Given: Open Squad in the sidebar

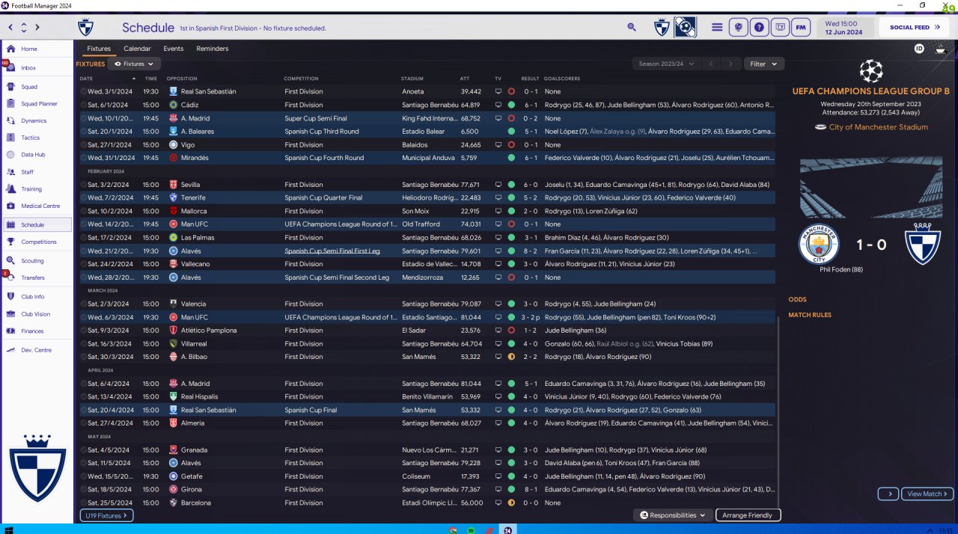Looking at the screenshot, I should [37, 87].
